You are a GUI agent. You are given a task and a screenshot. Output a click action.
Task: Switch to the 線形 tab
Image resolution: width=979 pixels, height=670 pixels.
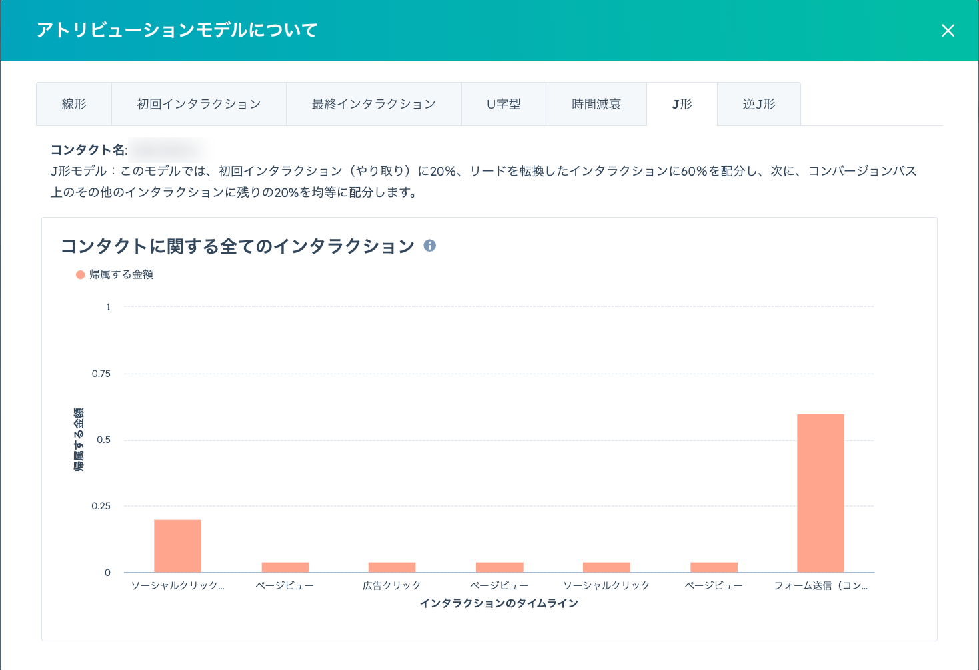pos(74,104)
